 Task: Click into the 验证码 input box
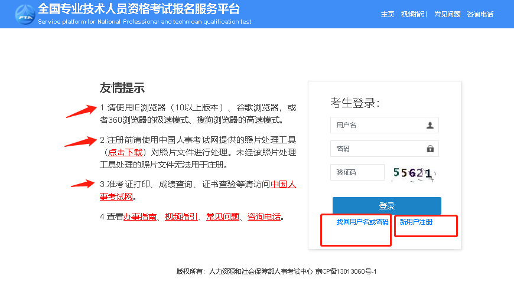pos(357,172)
